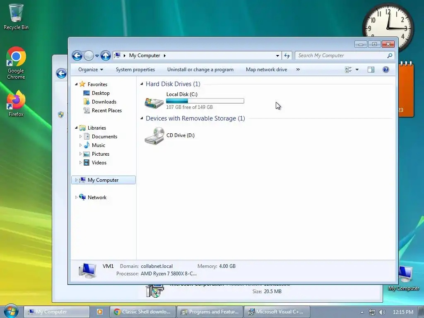Select My Computer tree item
Image resolution: width=424 pixels, height=318 pixels.
pos(103,180)
